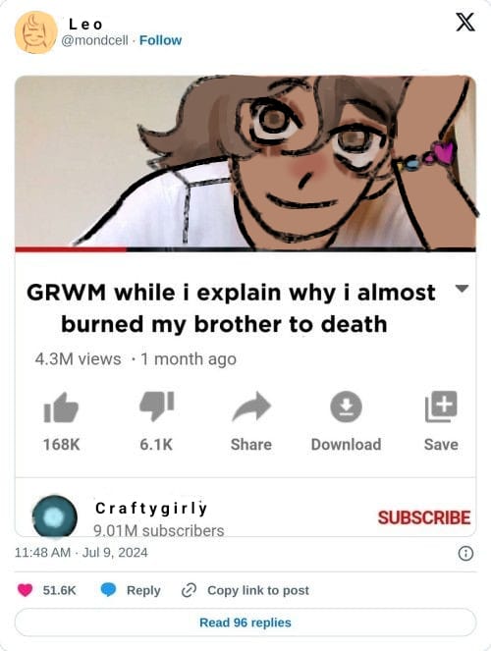Expand the video description arrow
The width and height of the screenshot is (491, 651).
pos(462,288)
